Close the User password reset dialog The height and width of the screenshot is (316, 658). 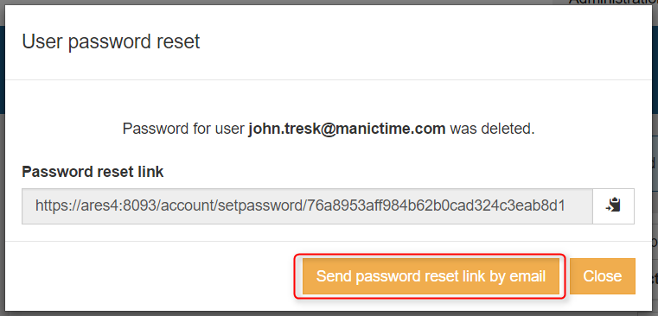point(602,276)
